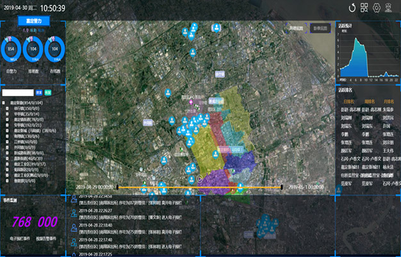Click the police officer profile icon
401x257 pixels.
[389, 8]
